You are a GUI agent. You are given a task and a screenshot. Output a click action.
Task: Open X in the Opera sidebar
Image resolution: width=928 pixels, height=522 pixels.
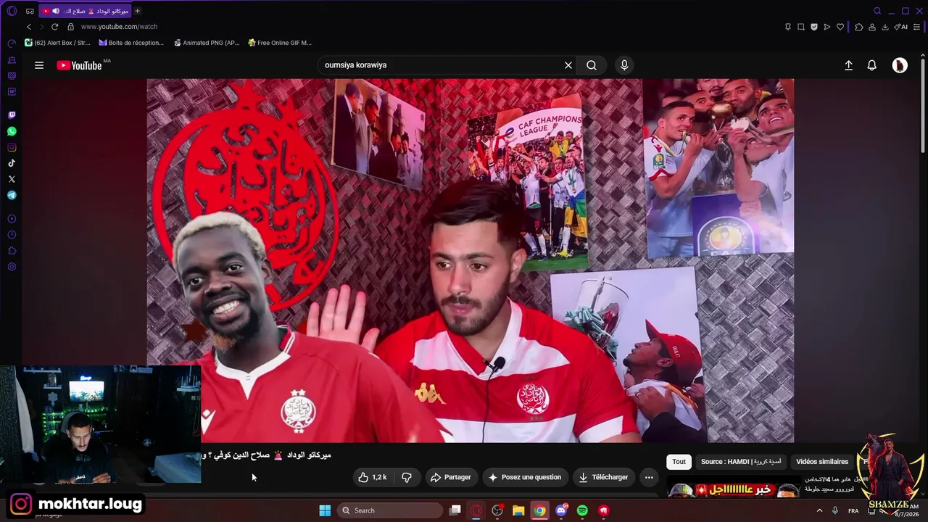click(x=12, y=179)
